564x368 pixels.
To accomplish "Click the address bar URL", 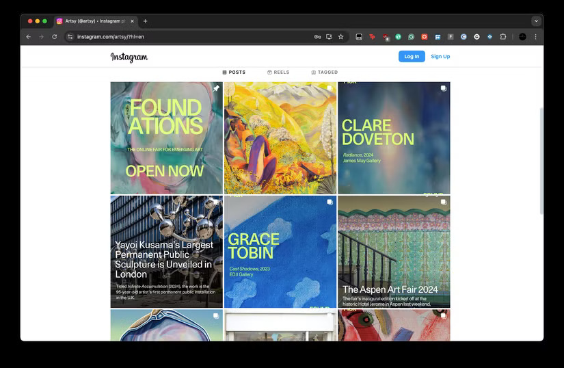I will (111, 37).
